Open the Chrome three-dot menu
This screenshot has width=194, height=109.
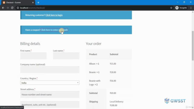click(x=191, y=8)
